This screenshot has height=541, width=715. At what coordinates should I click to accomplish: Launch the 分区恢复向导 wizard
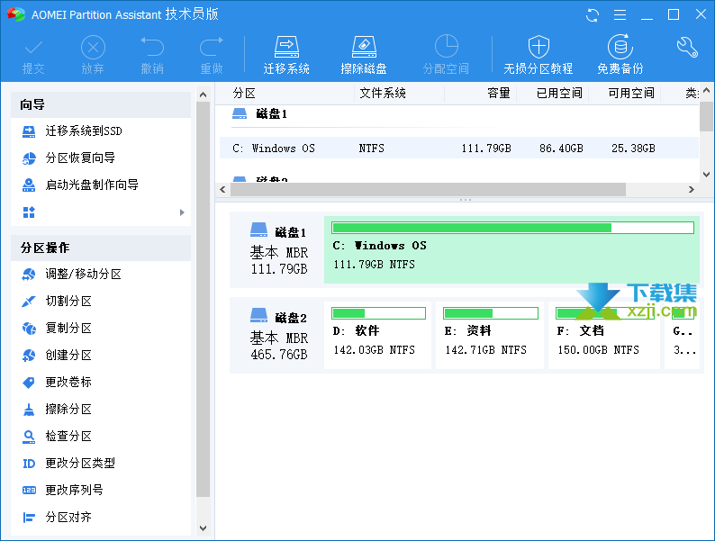(x=80, y=158)
